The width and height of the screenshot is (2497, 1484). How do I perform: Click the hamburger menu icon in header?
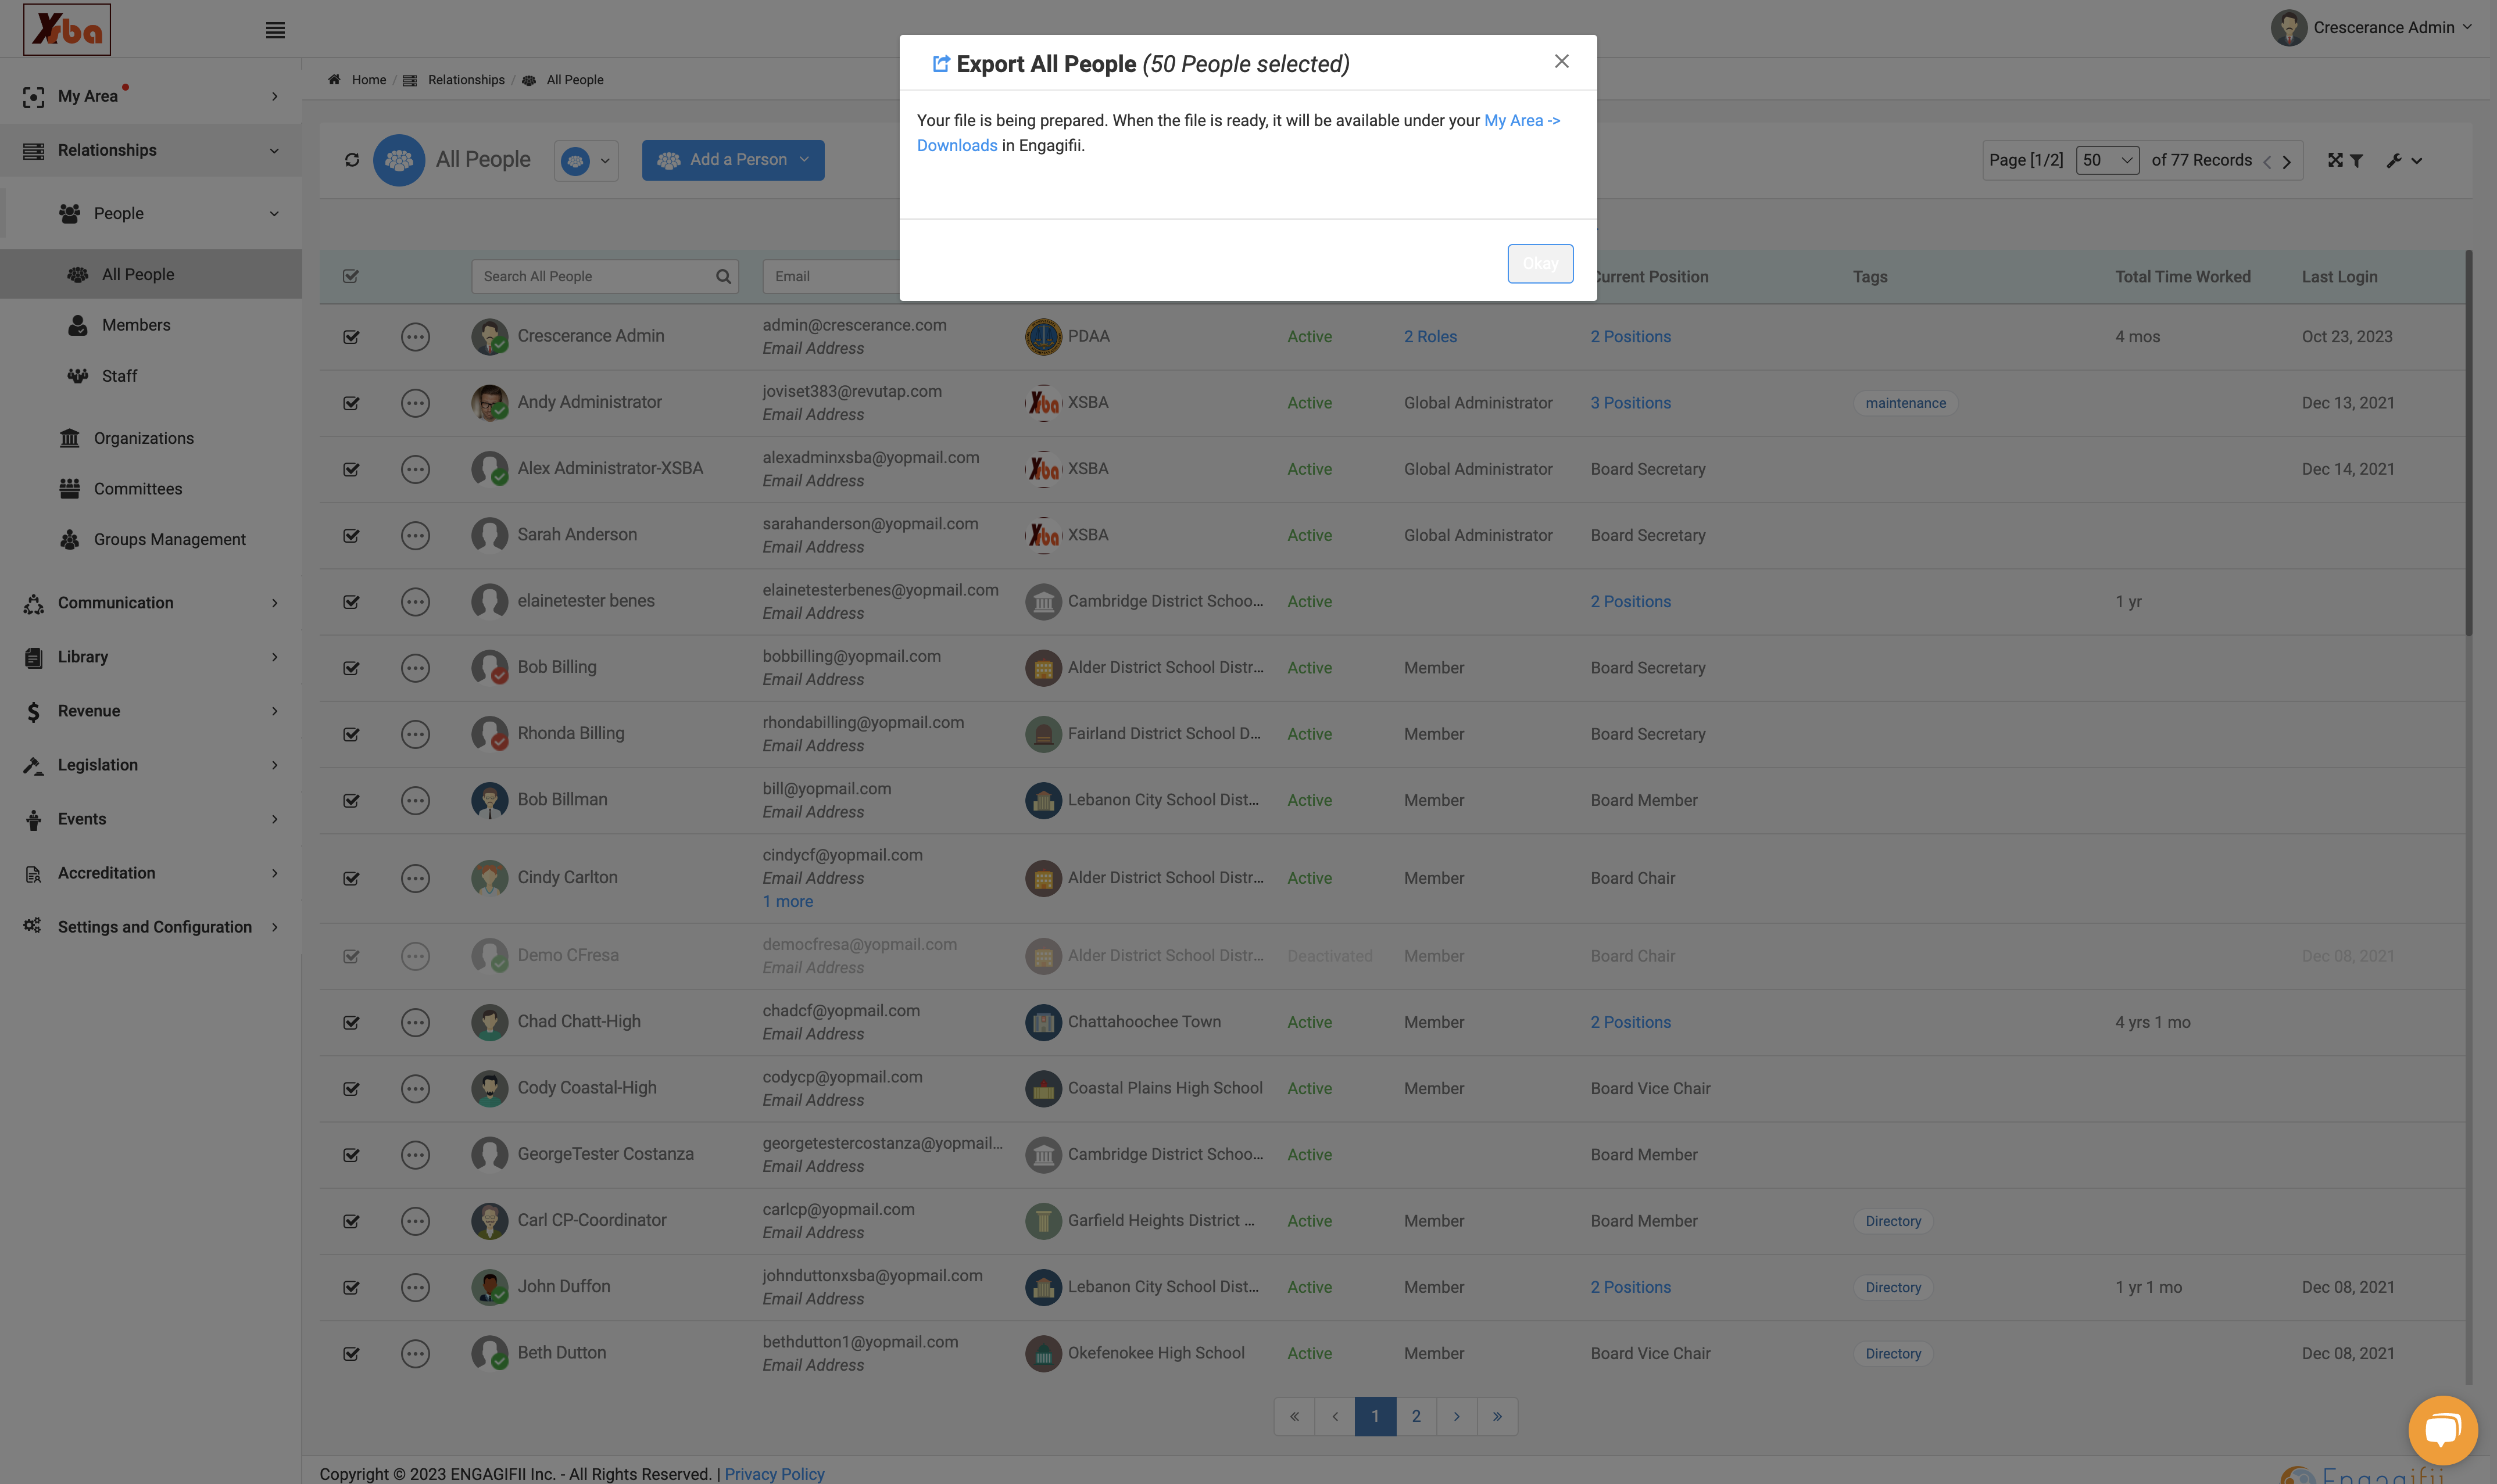(x=275, y=30)
